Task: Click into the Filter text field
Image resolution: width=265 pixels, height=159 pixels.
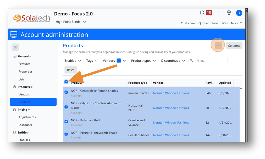Action: click(x=208, y=61)
